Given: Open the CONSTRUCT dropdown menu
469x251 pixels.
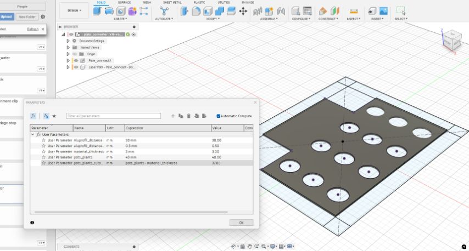Looking at the screenshot, I should [x=328, y=19].
